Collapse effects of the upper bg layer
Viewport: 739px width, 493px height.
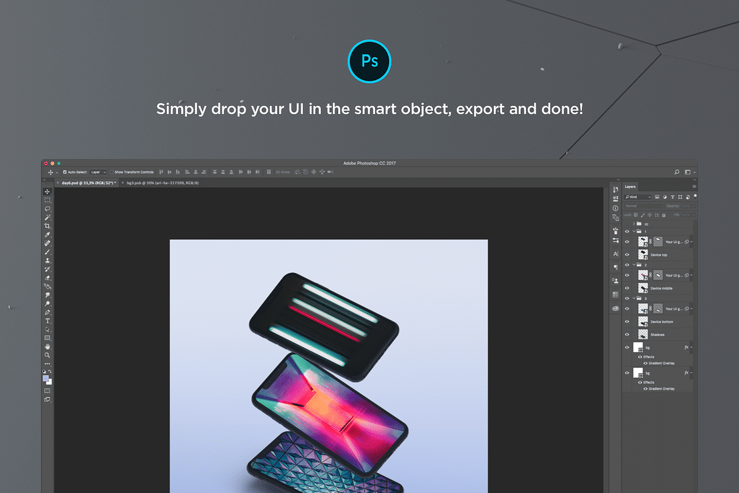(691, 348)
